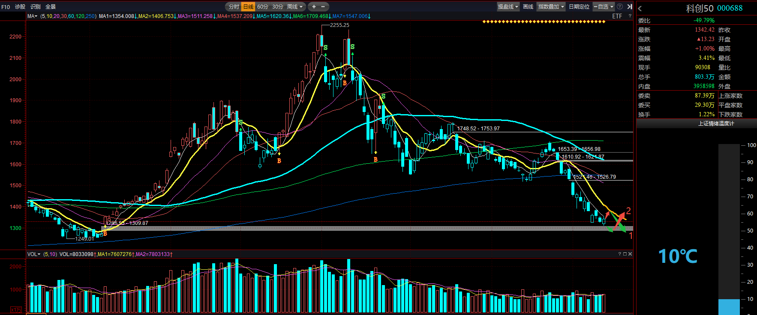Open 日期定位 date locator

579,6
